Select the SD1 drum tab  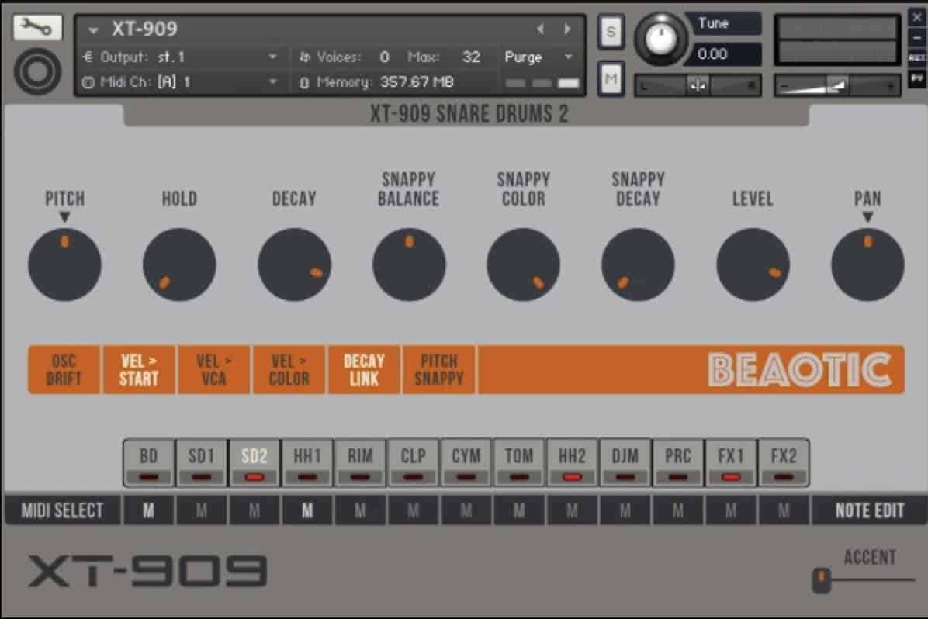201,463
